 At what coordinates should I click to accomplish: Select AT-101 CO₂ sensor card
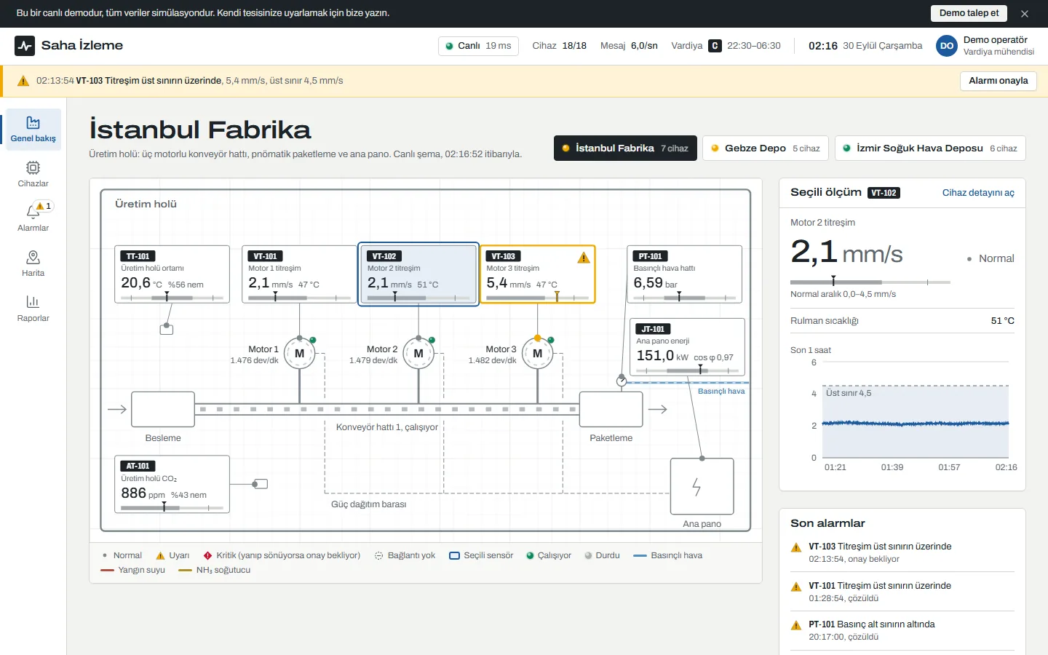[172, 485]
